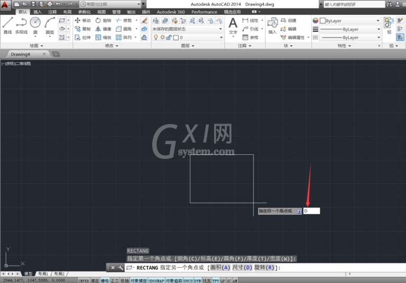
Task: Toggle 3DOSNAP in status bar
Action: point(156,281)
